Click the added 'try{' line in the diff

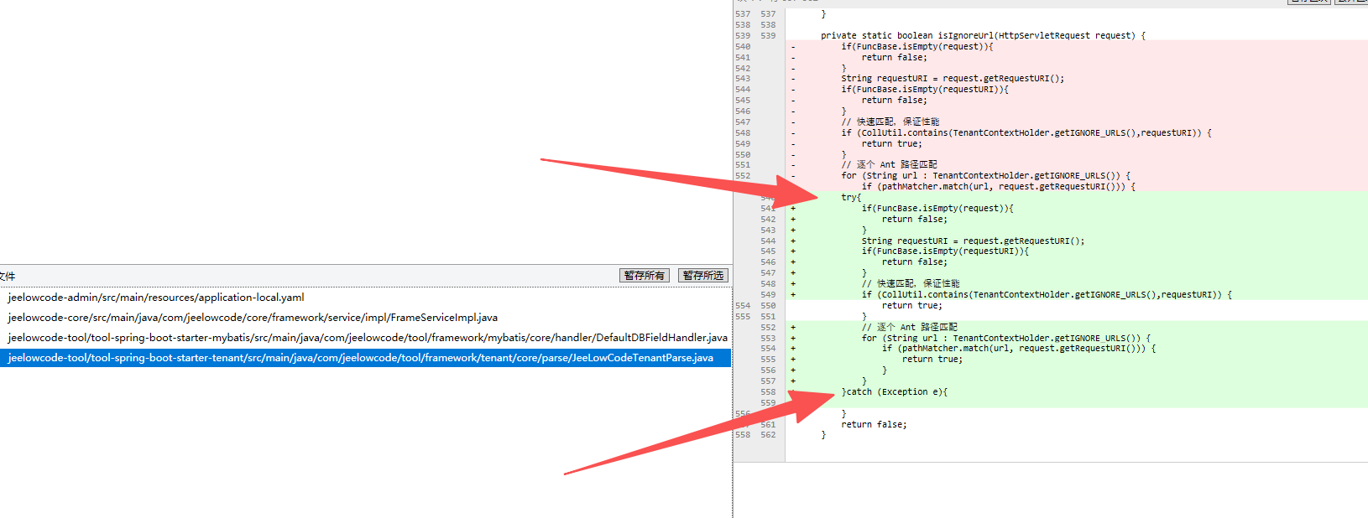point(851,198)
